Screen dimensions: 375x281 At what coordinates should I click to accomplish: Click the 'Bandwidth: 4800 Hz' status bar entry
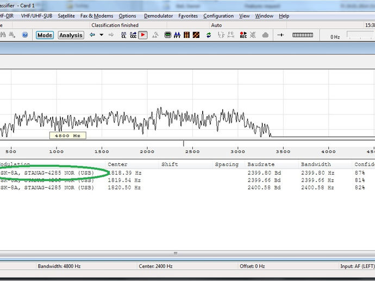[59, 266]
